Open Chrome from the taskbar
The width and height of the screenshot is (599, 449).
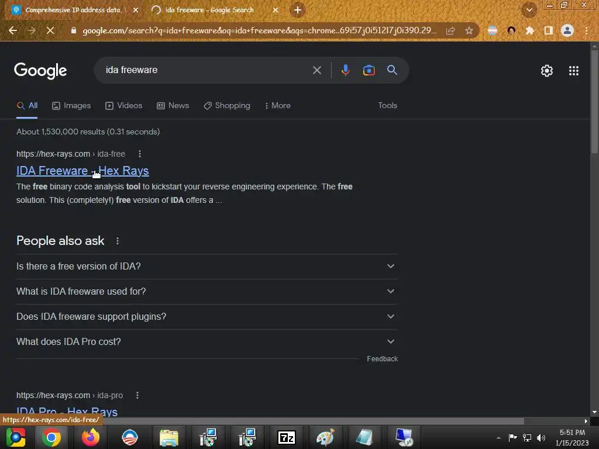51,437
